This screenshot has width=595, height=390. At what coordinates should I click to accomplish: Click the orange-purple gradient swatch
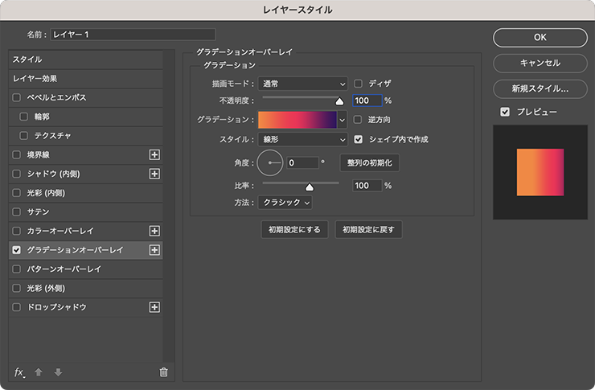tap(297, 120)
